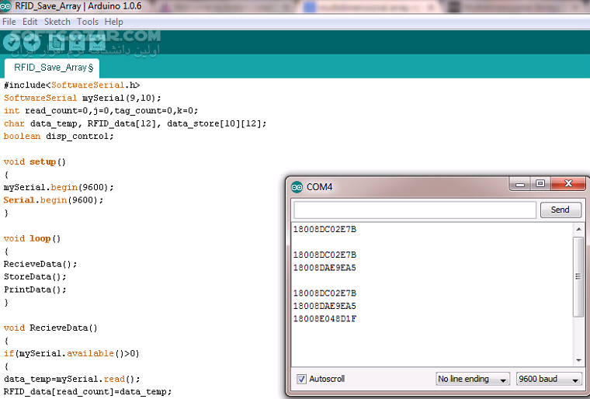590x399 pixels.
Task: Click the Send button in serial monitor
Action: coord(560,210)
